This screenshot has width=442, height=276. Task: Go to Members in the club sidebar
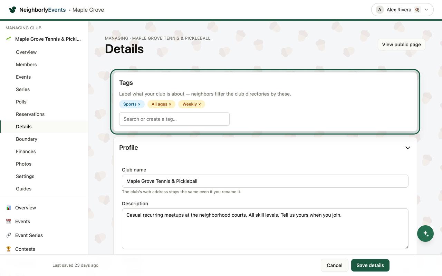(26, 65)
